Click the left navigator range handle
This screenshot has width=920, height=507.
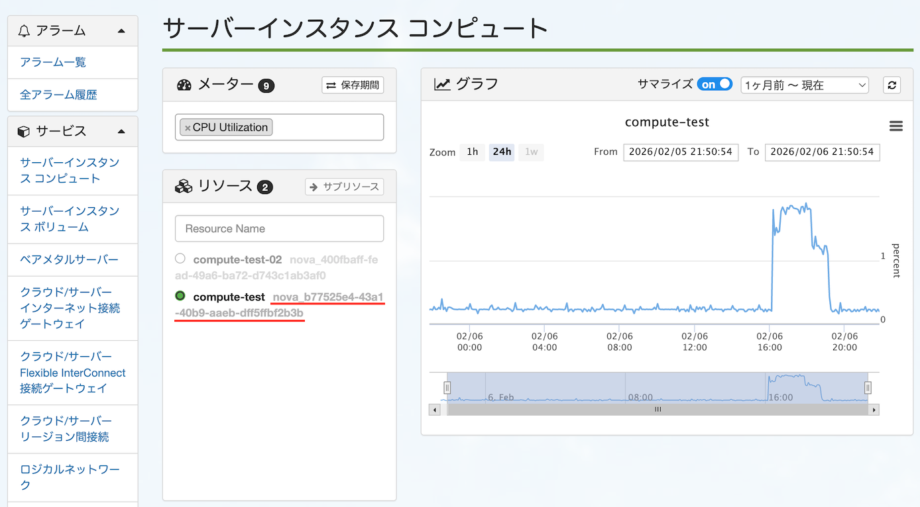click(x=447, y=388)
